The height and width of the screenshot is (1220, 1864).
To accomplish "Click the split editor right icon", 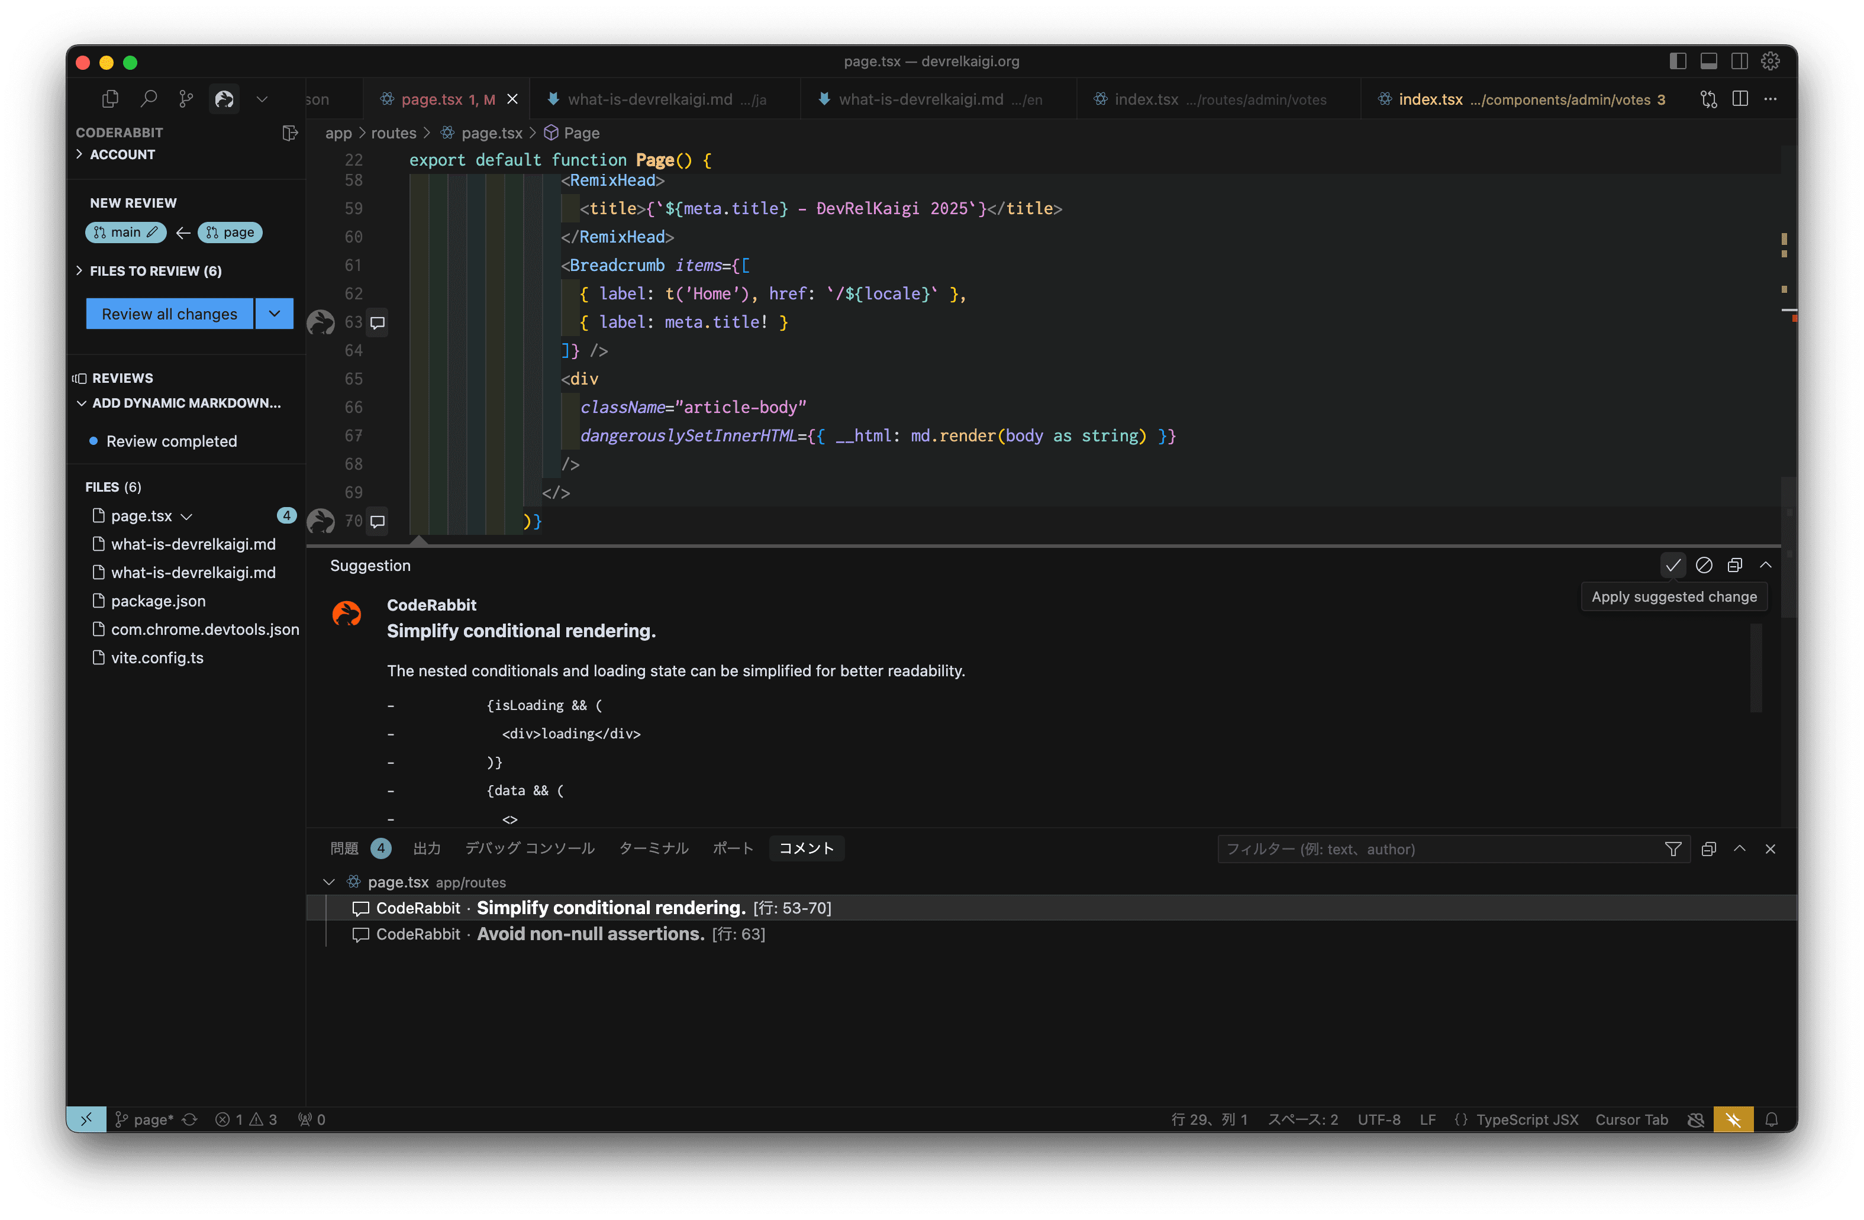I will [1740, 99].
